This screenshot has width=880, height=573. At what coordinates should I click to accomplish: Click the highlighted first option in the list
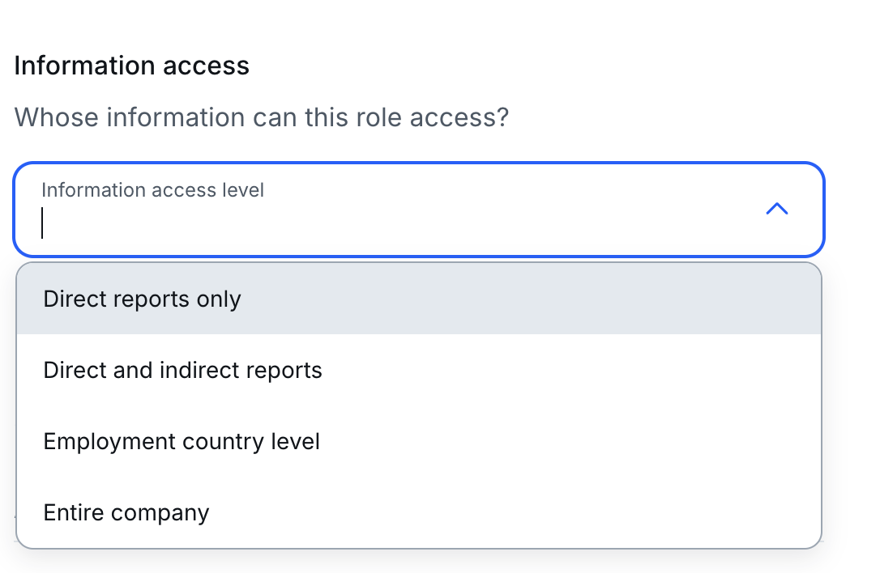419,299
